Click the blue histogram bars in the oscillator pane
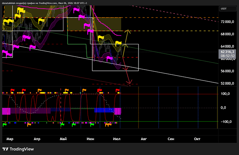The height and width of the screenshot is (155, 239). coord(104,110)
